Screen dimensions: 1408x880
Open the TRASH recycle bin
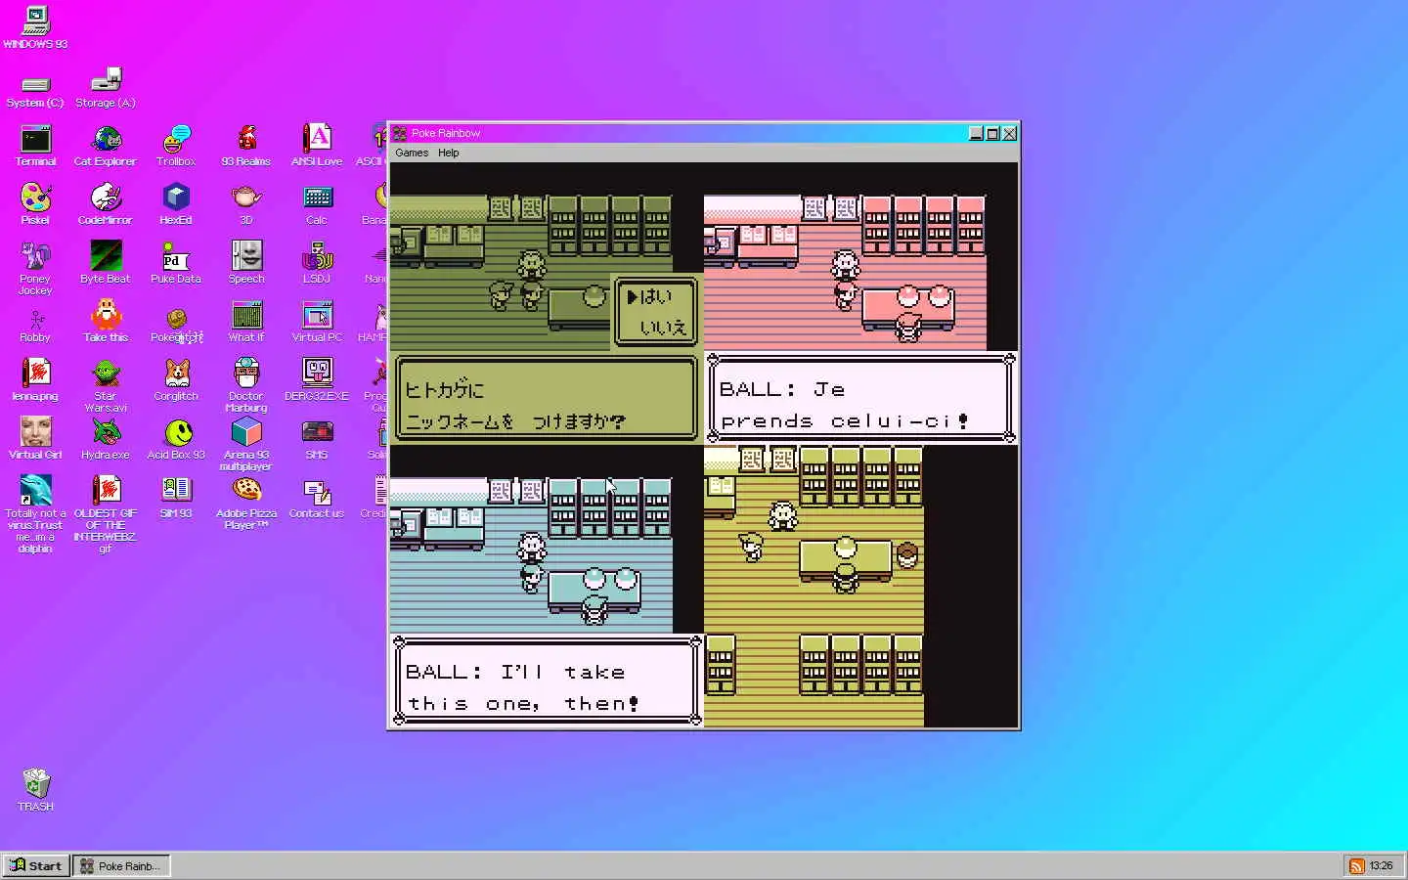[x=35, y=790]
